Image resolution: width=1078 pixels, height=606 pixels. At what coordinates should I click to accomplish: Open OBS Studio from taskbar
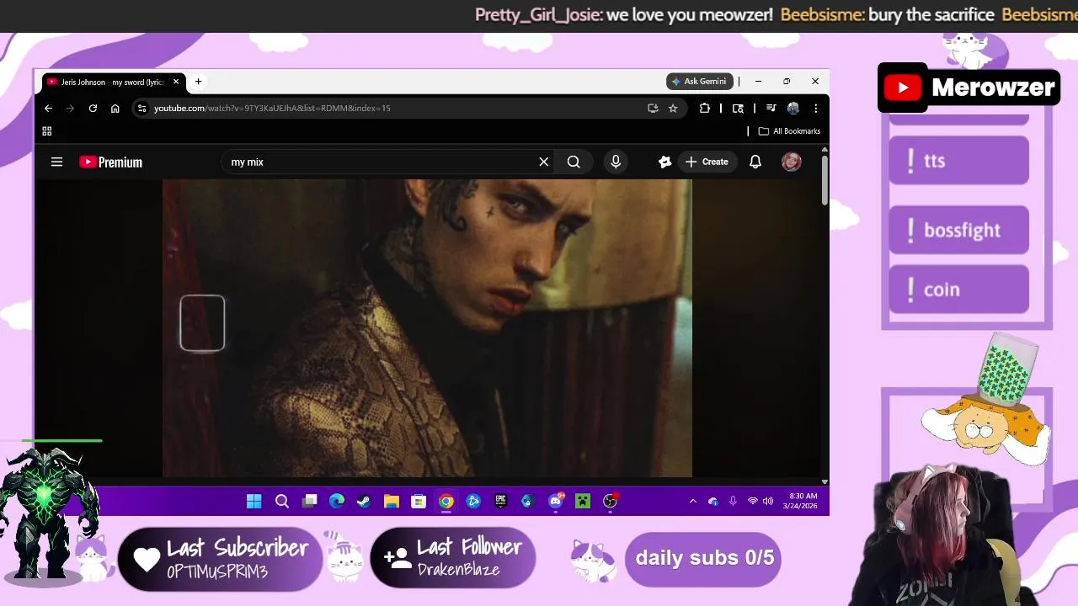point(611,502)
